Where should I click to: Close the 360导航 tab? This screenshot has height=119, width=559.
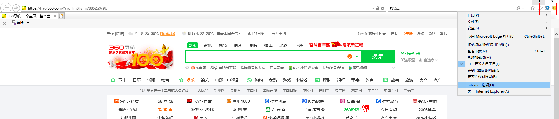(55, 16)
